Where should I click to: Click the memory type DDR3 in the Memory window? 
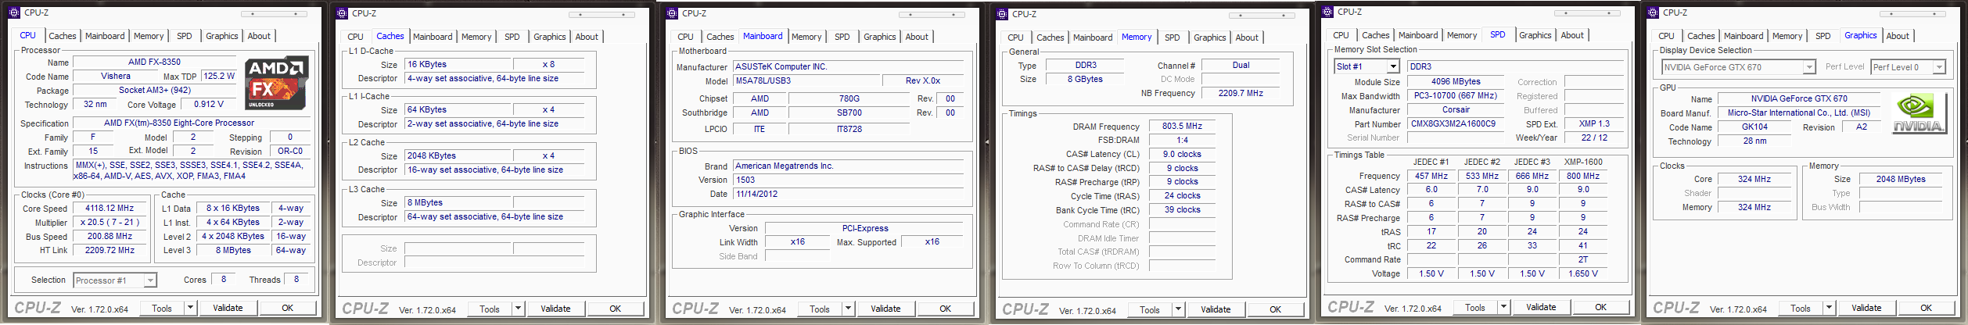(1086, 65)
